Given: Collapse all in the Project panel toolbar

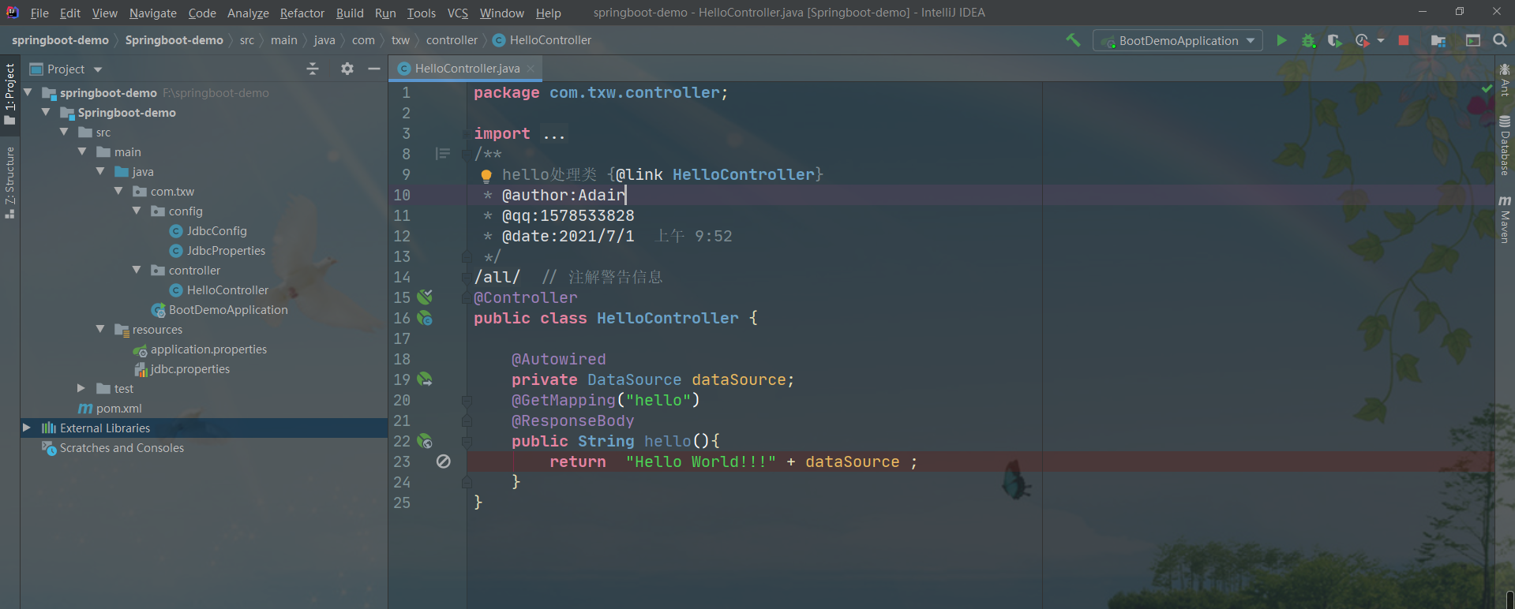Looking at the screenshot, I should [313, 69].
